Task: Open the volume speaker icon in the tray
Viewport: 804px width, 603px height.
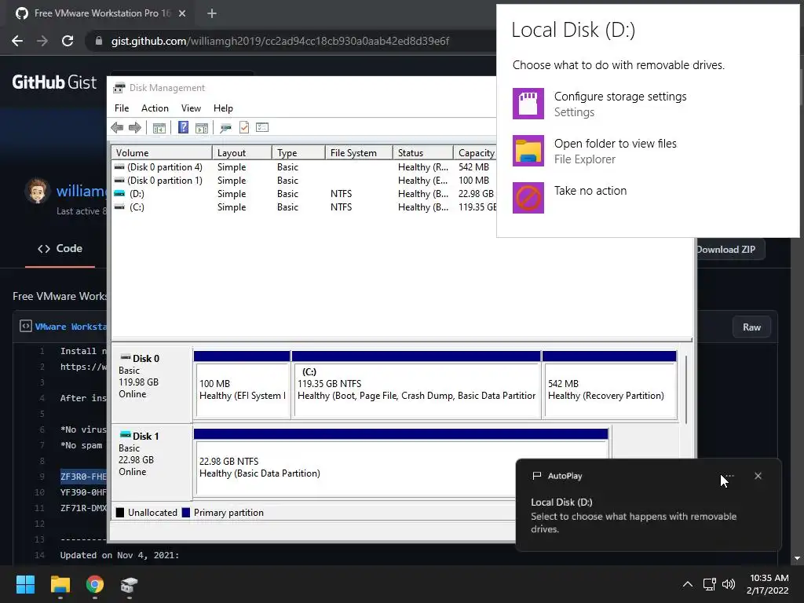Action: pos(728,584)
